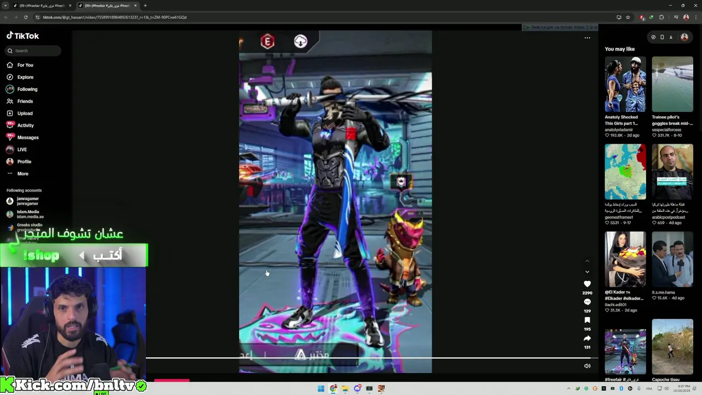Bookmark this page with star icon
This screenshot has height=395, width=702.
coord(628,17)
